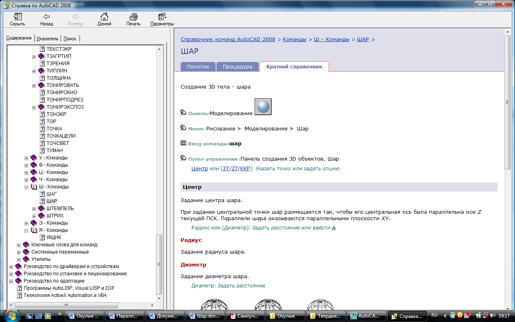The image size is (515, 322).
Task: Expand the У - Команды node
Action: 27,158
